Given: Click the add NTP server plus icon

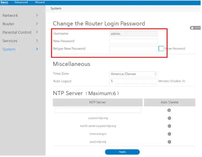Looking at the screenshot, I should click(169, 110).
